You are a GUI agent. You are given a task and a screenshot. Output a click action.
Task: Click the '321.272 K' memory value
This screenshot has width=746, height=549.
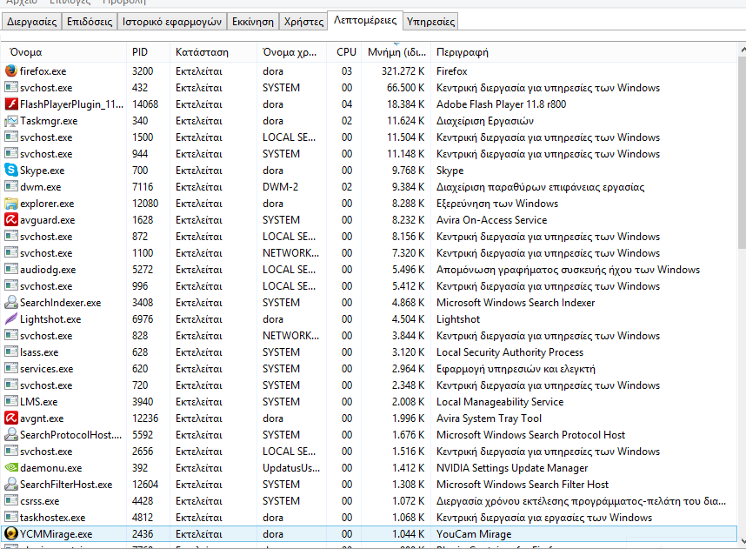[403, 71]
